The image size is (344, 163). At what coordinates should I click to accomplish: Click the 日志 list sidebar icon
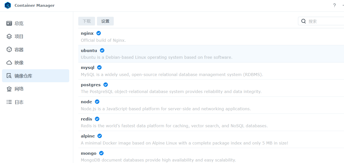point(9,102)
